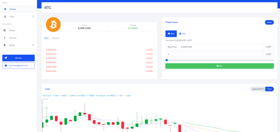Click the quick button in Trade Soon
This screenshot has height=132, width=280.
[x=269, y=22]
